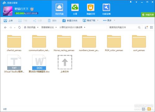Open the navigation history dropdown arrow
Image resolution: width=155 pixels, height=112 pixels.
point(15,28)
